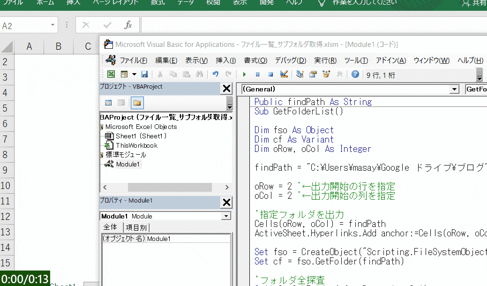This screenshot has width=487, height=286.
Task: Open the Object Browser icon in toolbar
Action: point(326,74)
